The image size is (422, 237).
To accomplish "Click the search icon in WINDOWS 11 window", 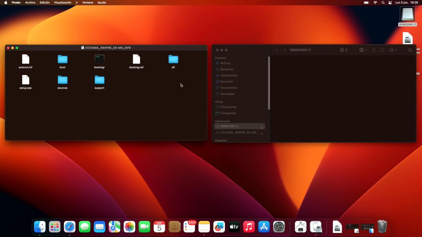I will coord(410,50).
